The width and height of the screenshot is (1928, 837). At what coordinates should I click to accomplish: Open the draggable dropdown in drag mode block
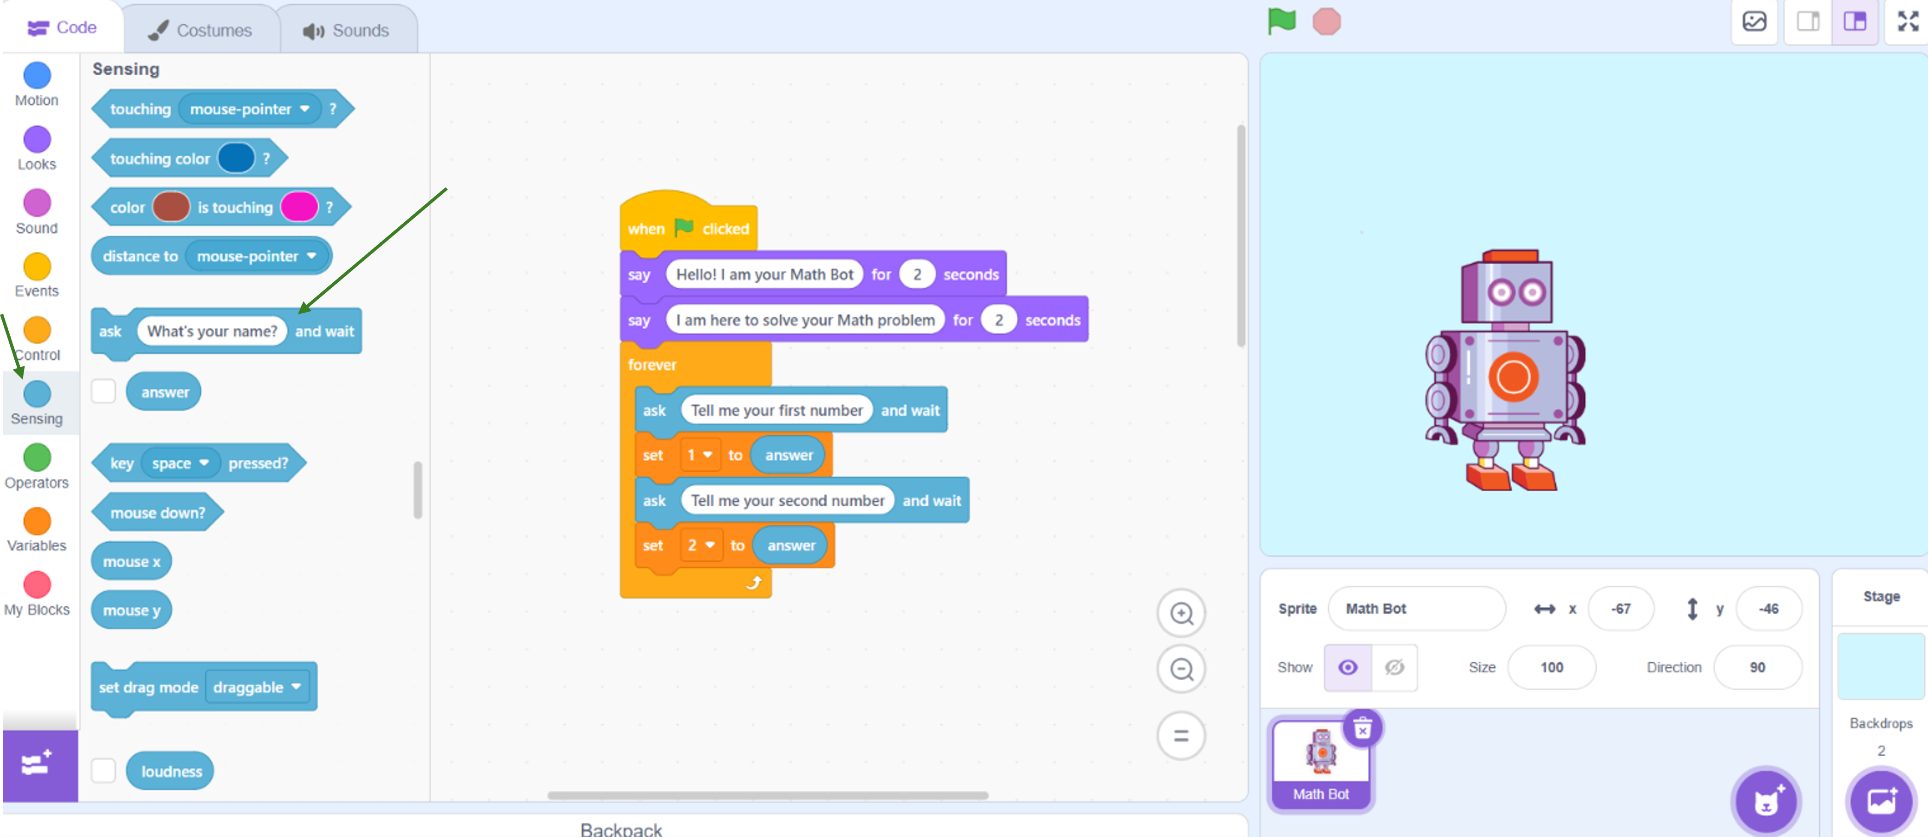click(x=257, y=687)
